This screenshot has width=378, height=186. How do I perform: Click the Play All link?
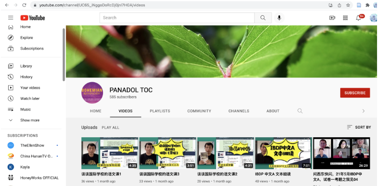tap(110, 128)
